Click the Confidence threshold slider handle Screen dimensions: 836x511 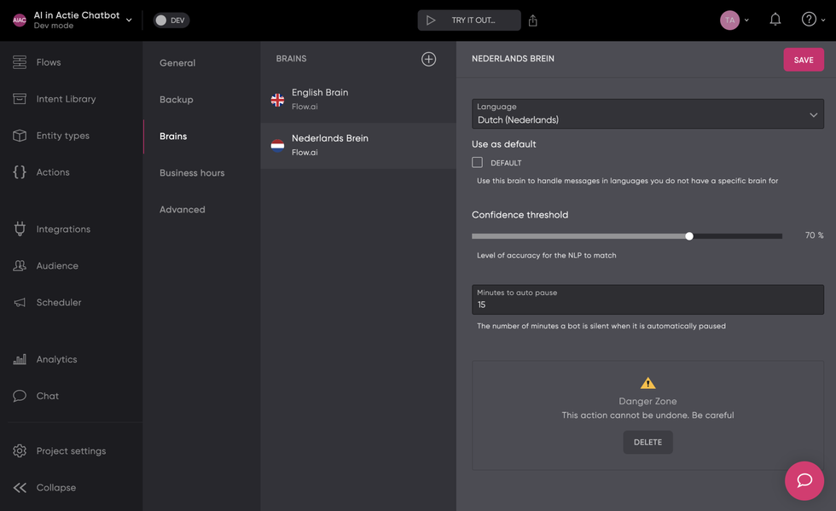click(x=689, y=236)
